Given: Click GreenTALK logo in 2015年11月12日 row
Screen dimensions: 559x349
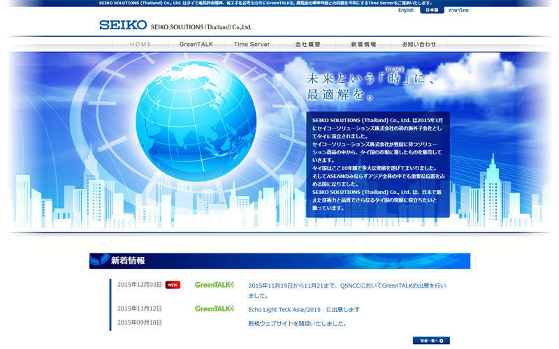Looking at the screenshot, I should click(215, 309).
